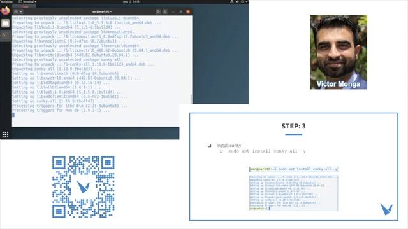Click the terminal cursor block
This screenshot has height=229, width=408.
(13, 114)
